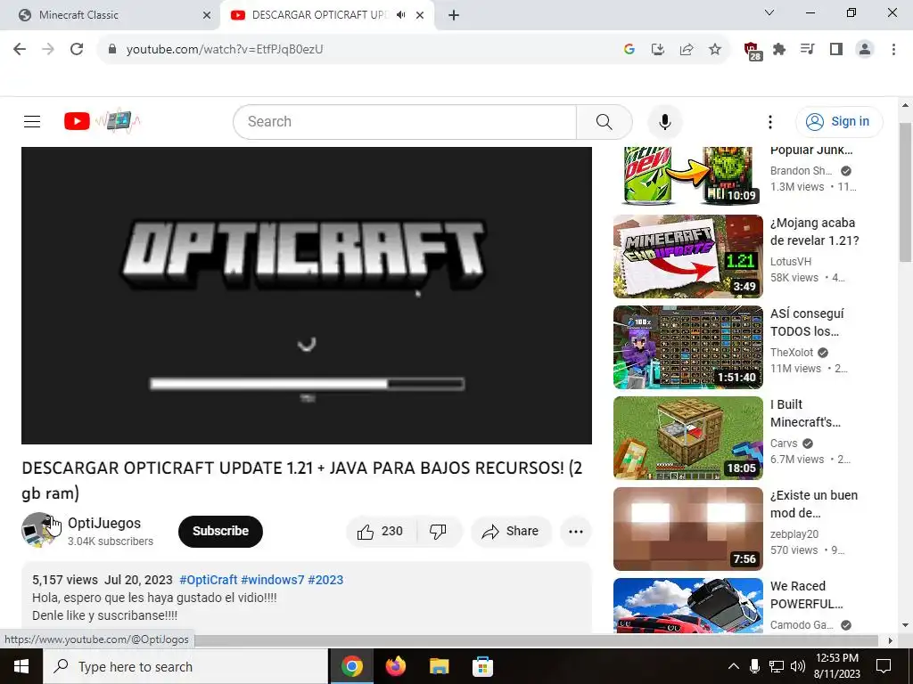Image resolution: width=913 pixels, height=684 pixels.
Task: Toggle Chrome side panel
Action: pos(836,50)
